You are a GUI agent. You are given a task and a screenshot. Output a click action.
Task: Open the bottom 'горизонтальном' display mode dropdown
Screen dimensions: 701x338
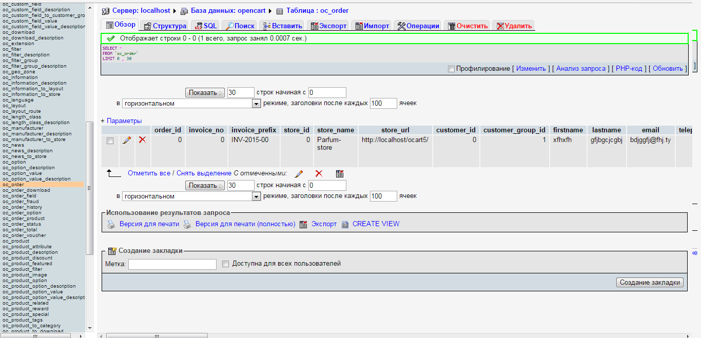click(256, 196)
